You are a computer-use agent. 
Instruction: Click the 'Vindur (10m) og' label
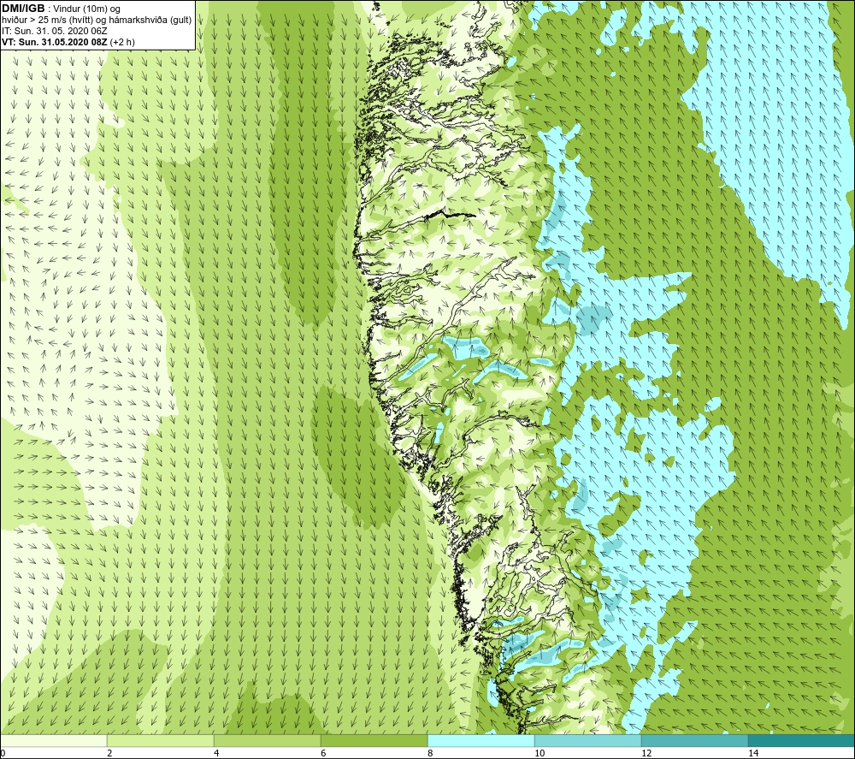[86, 9]
